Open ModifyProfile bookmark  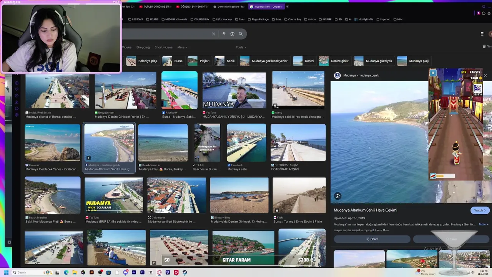point(364,19)
